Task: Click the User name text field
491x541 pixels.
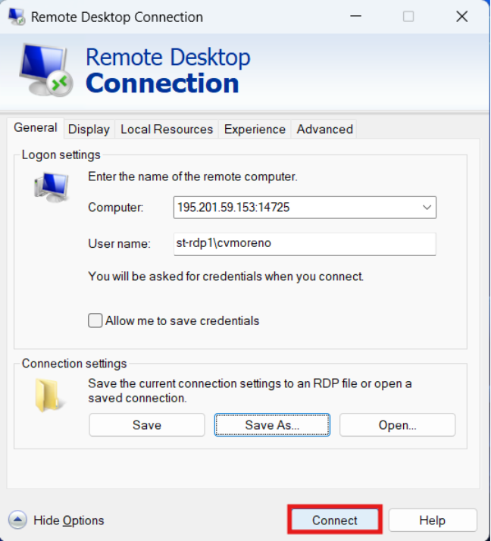Action: click(305, 244)
